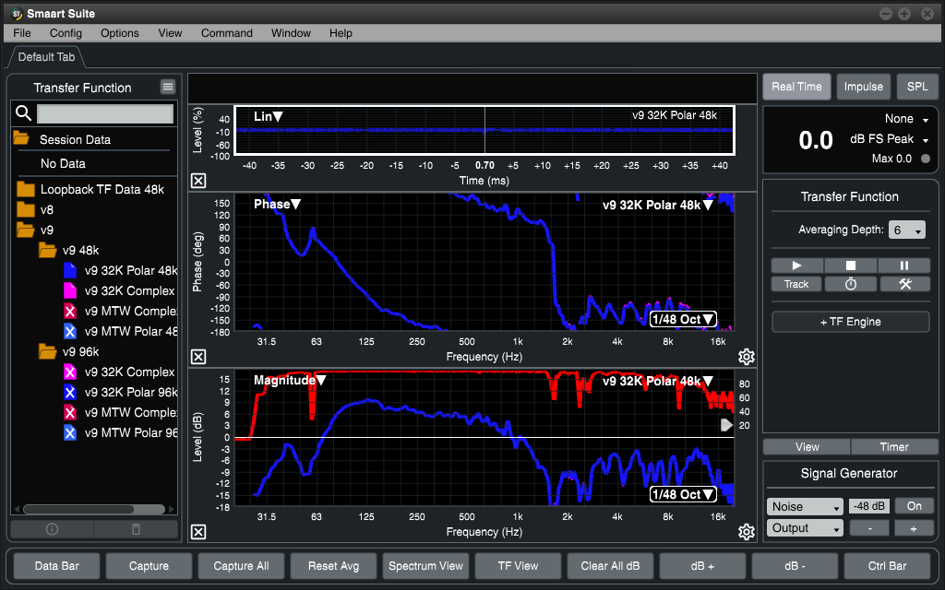Select the Session Data folder icon

point(21,138)
